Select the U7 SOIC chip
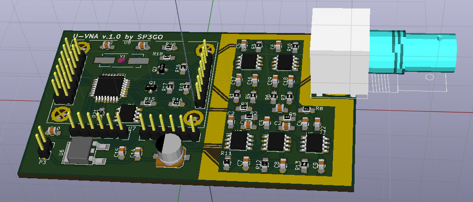The height and width of the screenshot is (202, 473). [128, 113]
